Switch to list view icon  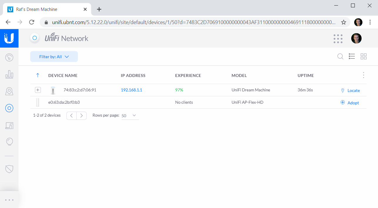[x=352, y=56]
